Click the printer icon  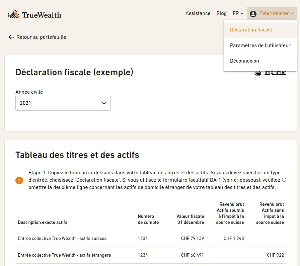tap(258, 73)
